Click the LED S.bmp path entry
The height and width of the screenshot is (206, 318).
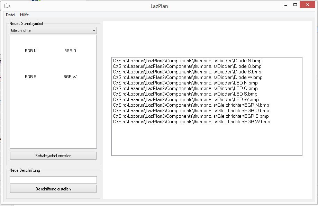[x=185, y=94]
